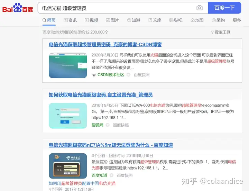Click the magnifier icon in 网页 tab

tap(44, 20)
